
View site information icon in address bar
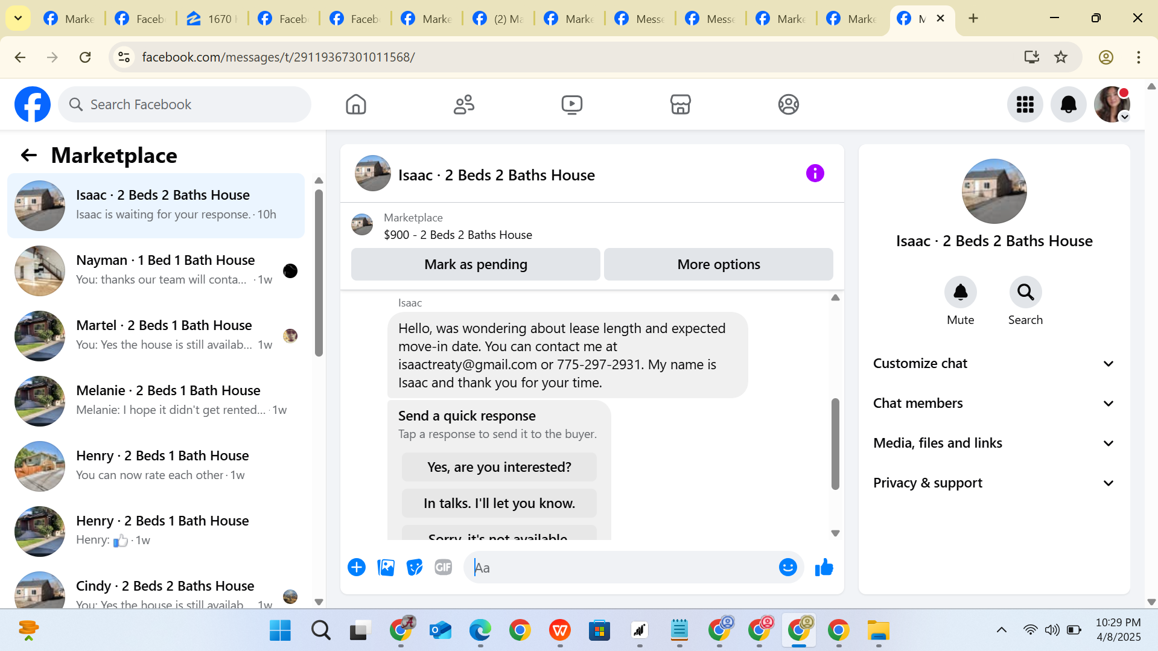(124, 57)
